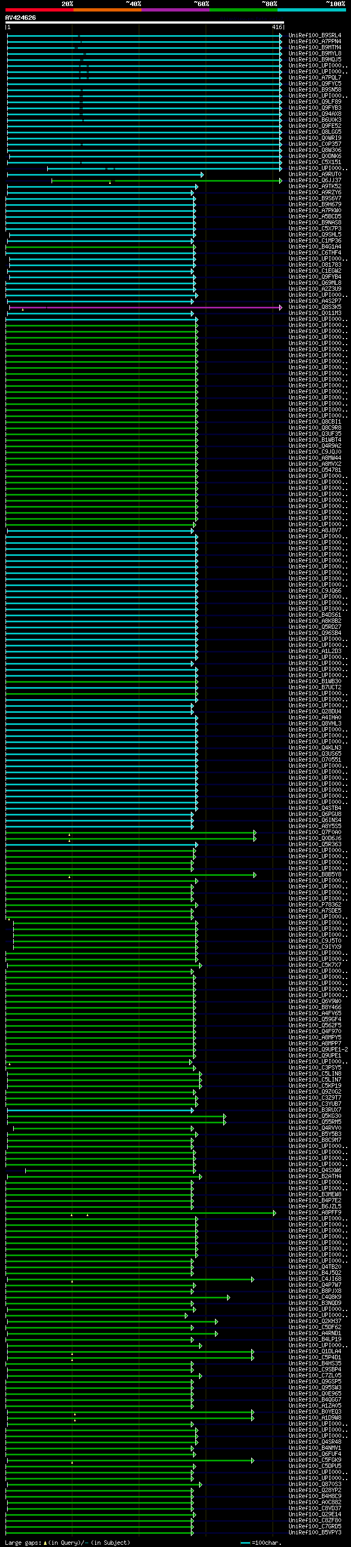Click the red 20% identity legend segment

(39, 10)
